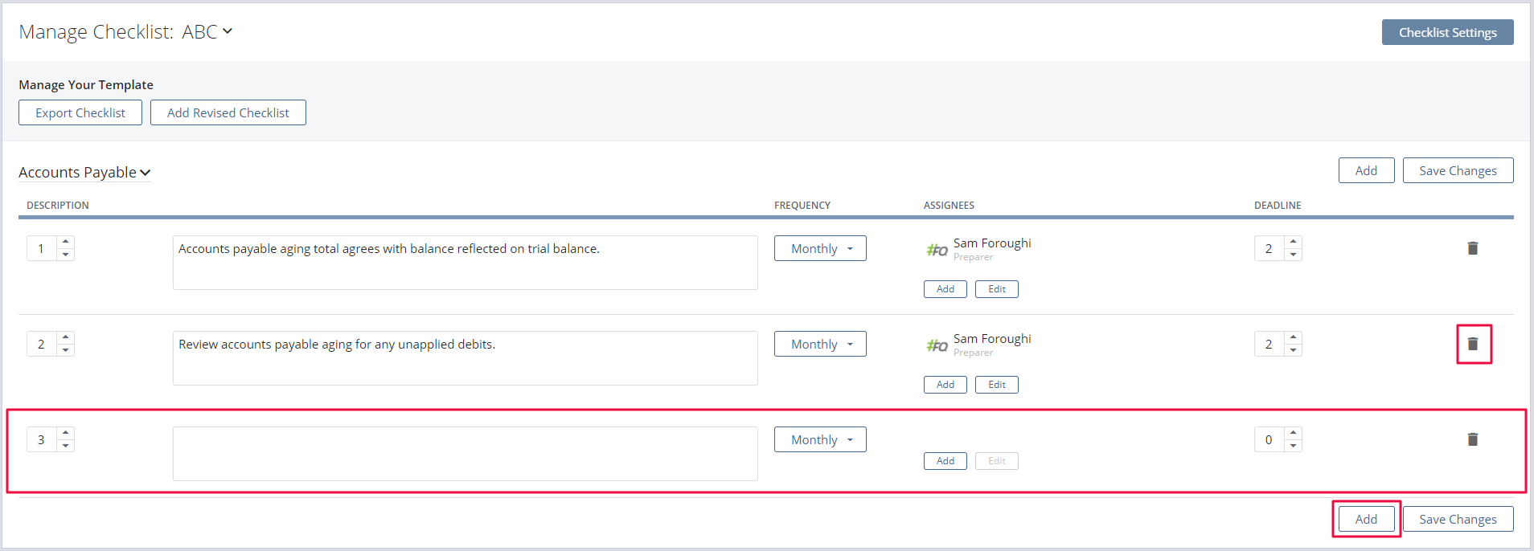
Task: Open row 2 Monthly frequency dropdown
Action: tap(820, 344)
